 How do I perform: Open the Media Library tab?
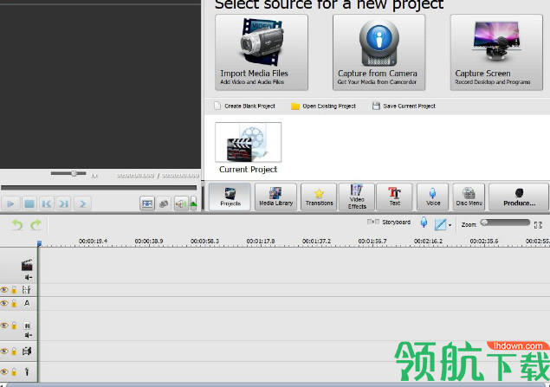pos(275,197)
